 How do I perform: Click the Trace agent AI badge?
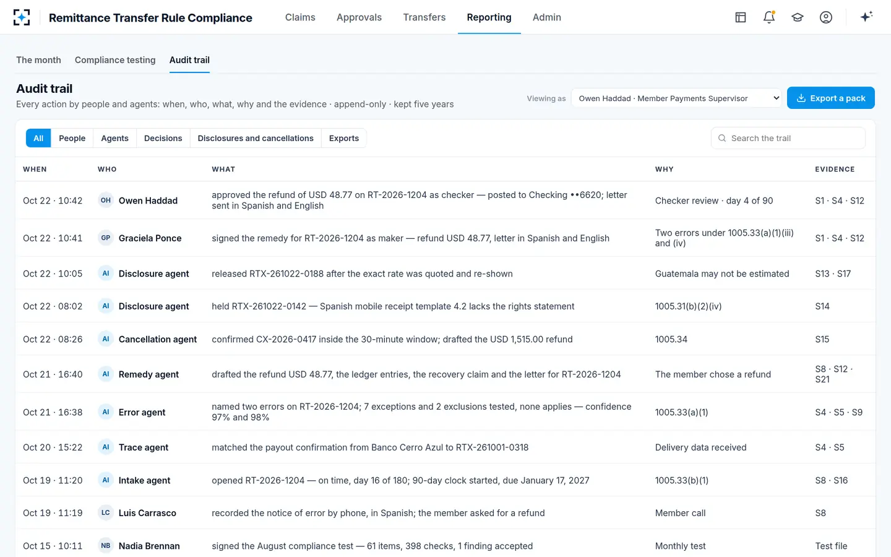pos(106,447)
